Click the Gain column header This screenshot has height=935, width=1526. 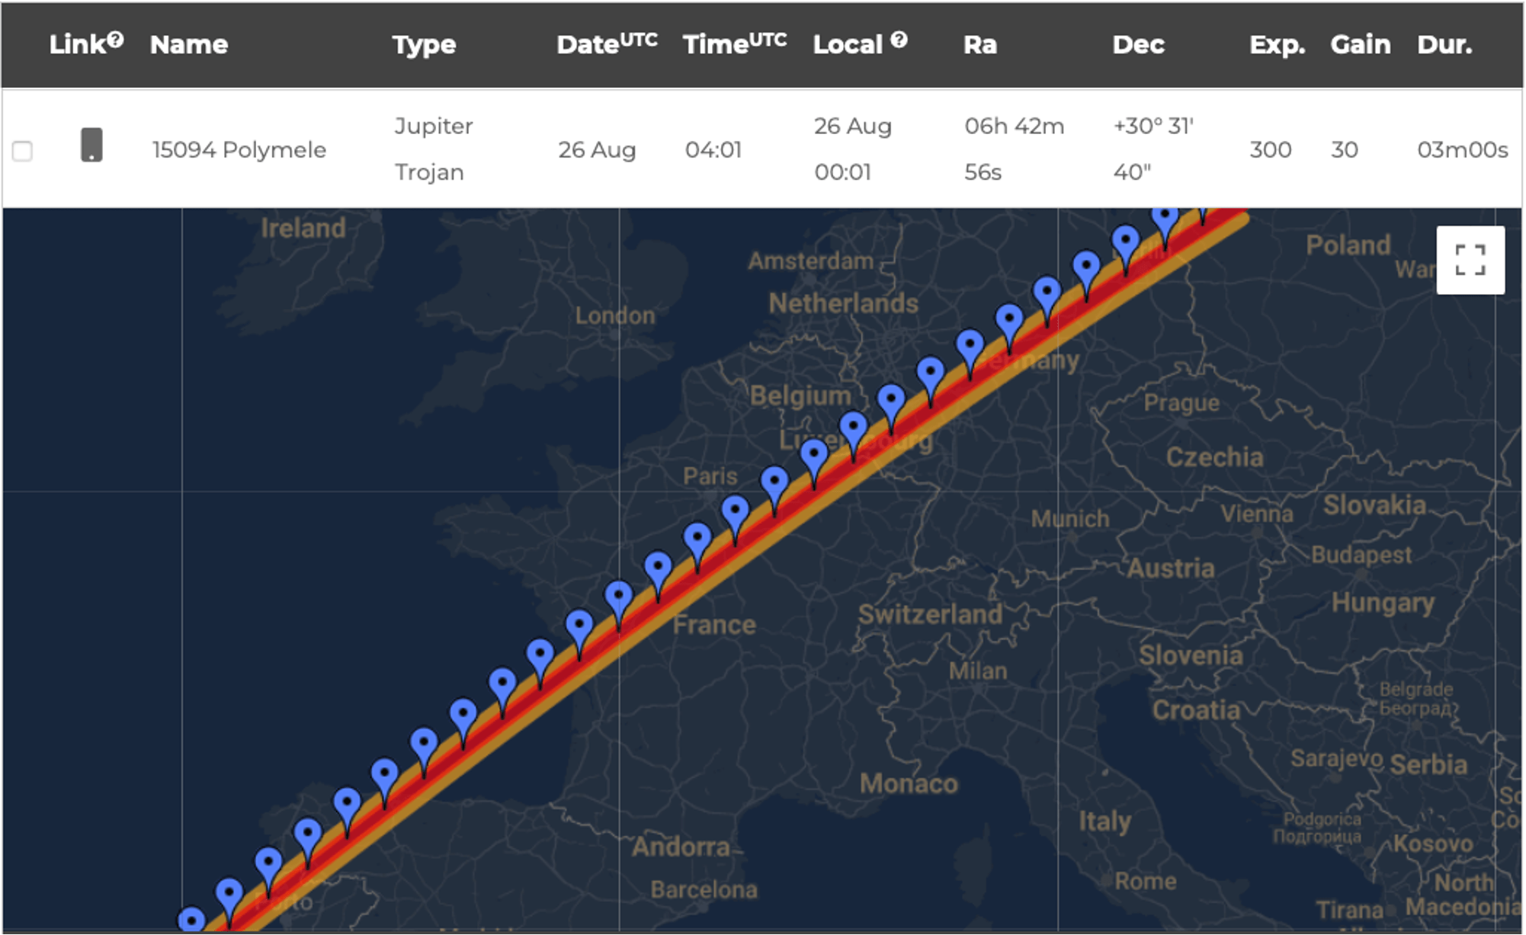click(x=1360, y=45)
